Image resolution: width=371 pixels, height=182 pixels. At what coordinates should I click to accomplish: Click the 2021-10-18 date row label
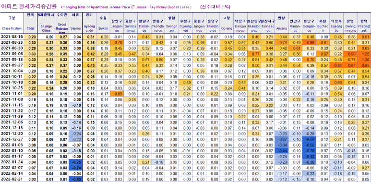tap(12, 82)
